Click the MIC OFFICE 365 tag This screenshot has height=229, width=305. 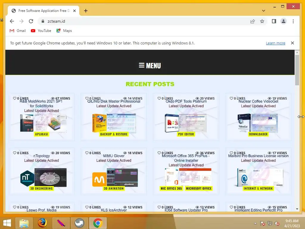tap(171, 188)
